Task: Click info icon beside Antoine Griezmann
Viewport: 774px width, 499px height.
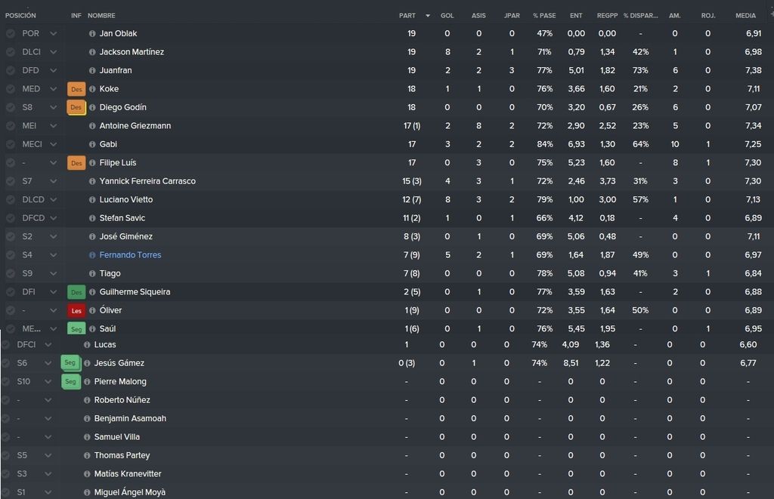Action: pos(91,126)
